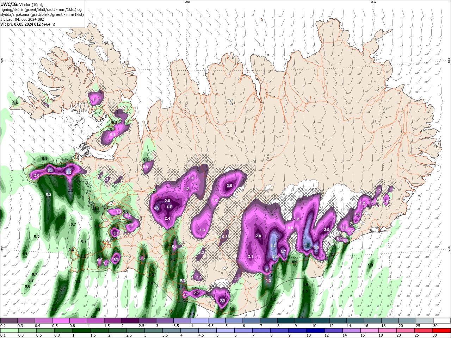
Task: Click the '6.3' value on the map
Action: (273, 245)
